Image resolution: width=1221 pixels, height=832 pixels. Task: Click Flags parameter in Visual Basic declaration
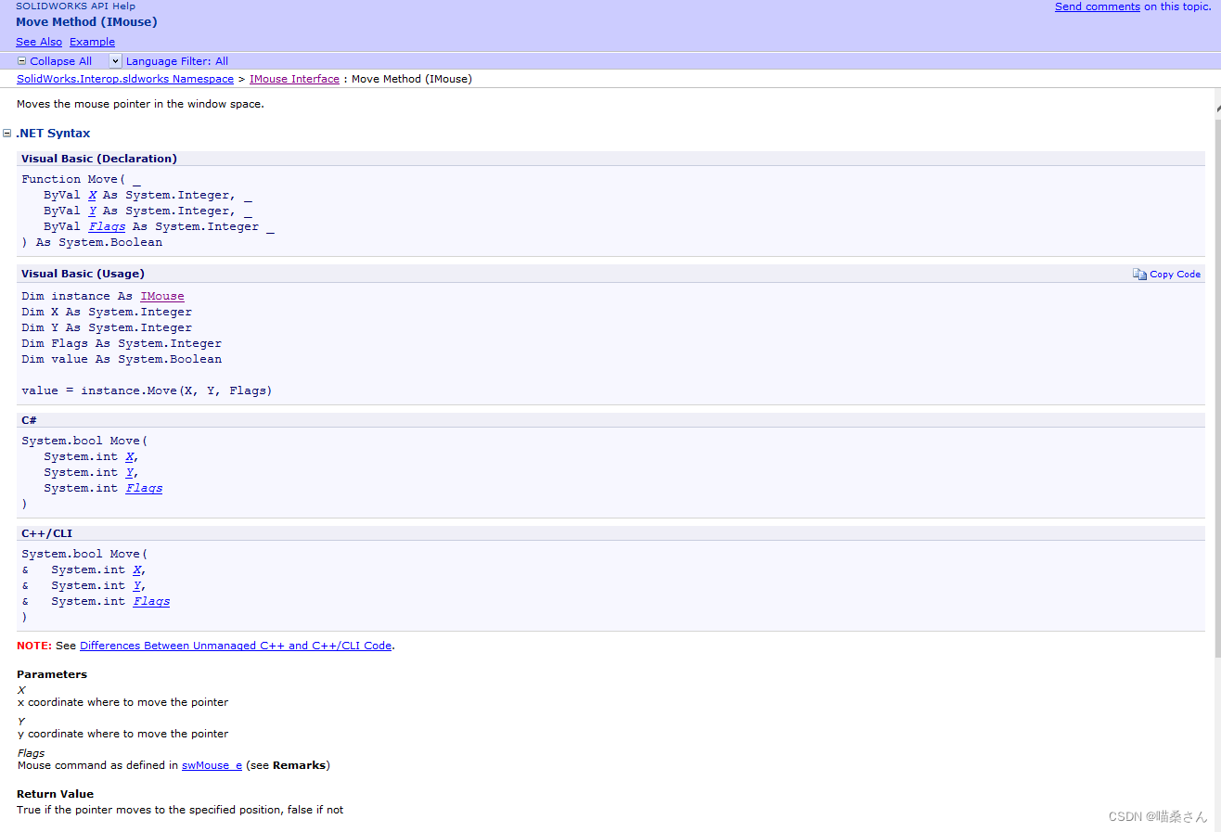(x=107, y=226)
